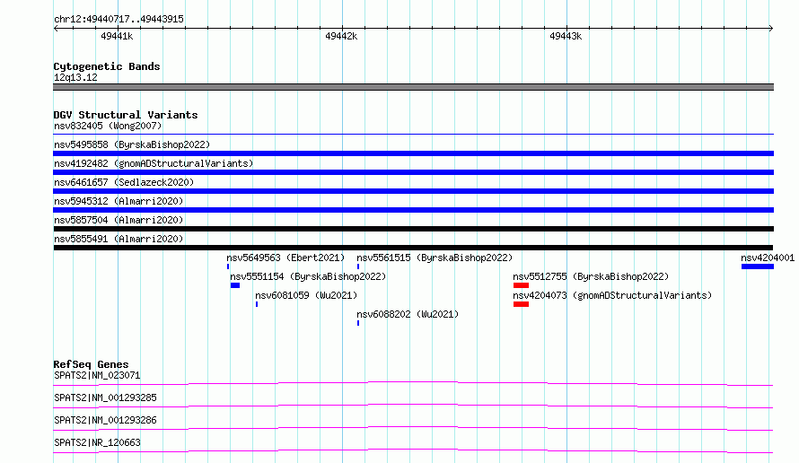Select variant nsv6461657 (Sedlazeck2020) label

click(x=124, y=182)
